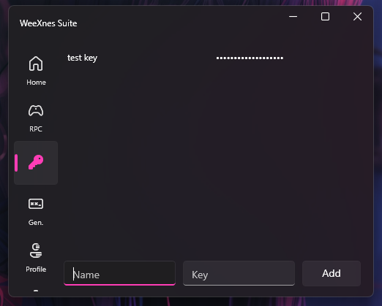Click into the Key input field

[239, 273]
